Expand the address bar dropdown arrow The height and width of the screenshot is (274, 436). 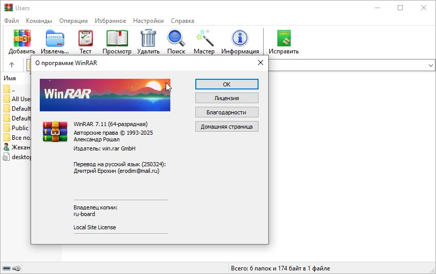coord(431,65)
